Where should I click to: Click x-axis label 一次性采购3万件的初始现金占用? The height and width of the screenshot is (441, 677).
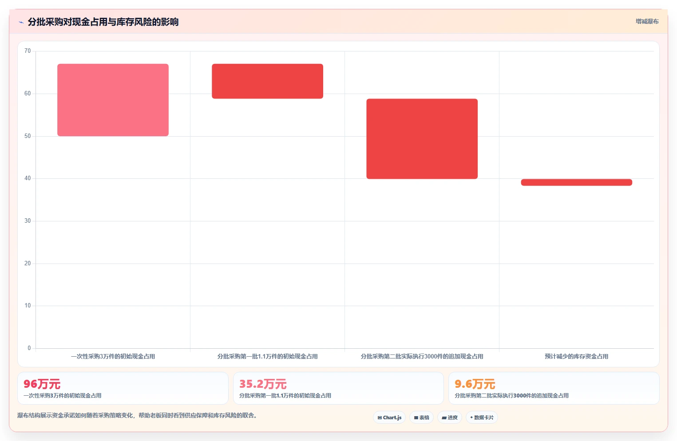(x=113, y=356)
